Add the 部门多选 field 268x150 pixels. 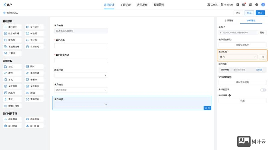click(x=34, y=126)
